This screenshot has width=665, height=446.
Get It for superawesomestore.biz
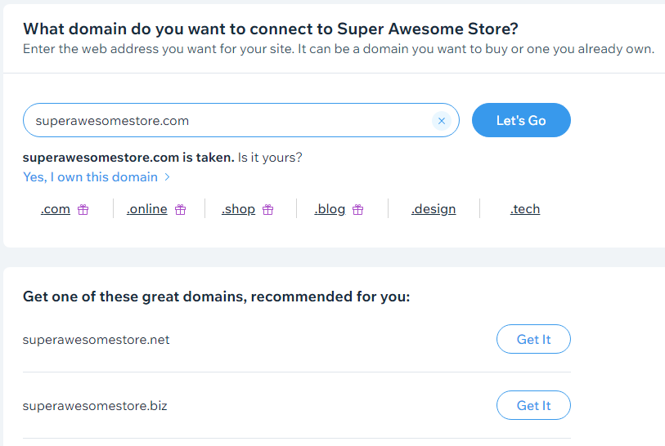pos(533,405)
